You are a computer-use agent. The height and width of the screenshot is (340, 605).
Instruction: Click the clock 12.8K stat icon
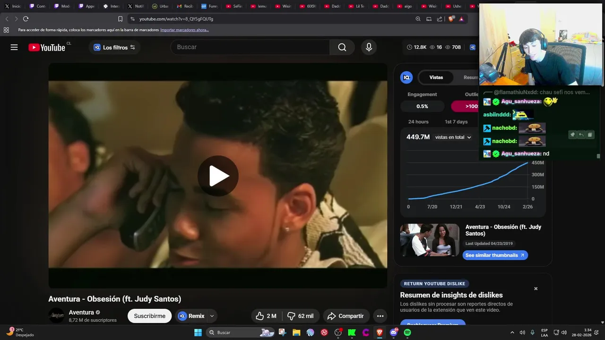point(409,47)
